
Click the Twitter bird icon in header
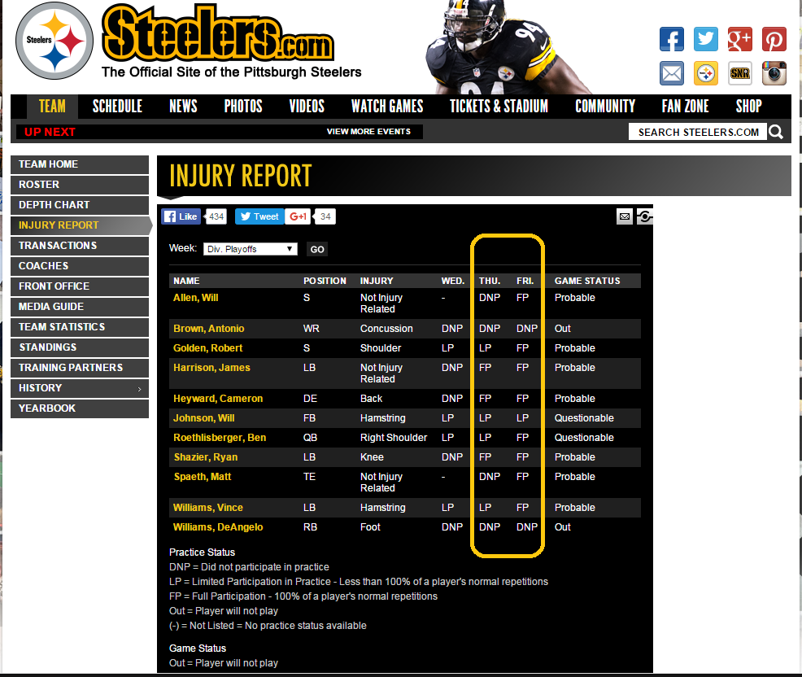(705, 39)
